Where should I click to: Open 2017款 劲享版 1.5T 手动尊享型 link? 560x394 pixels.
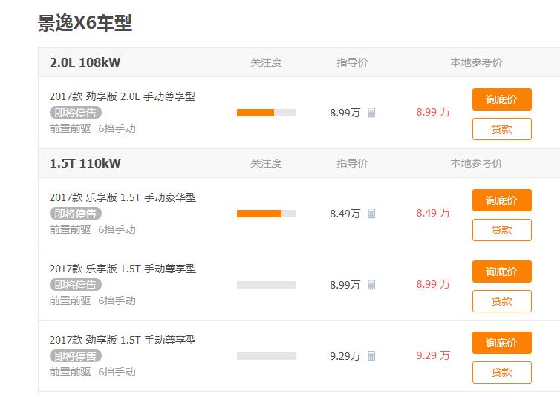(x=123, y=340)
